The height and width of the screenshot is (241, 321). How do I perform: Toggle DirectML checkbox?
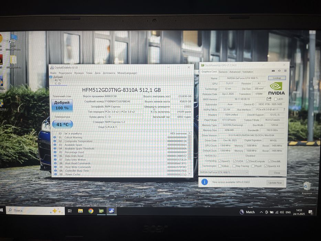tap(269, 161)
